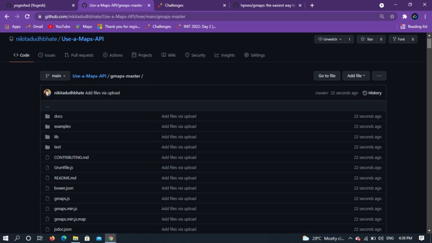This screenshot has width=432, height=243.
Task: Open the Security tab
Action: click(195, 55)
